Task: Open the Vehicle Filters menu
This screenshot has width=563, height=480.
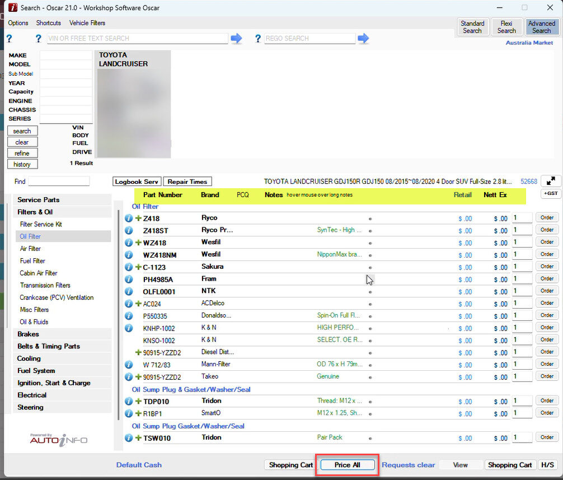Action: [87, 23]
